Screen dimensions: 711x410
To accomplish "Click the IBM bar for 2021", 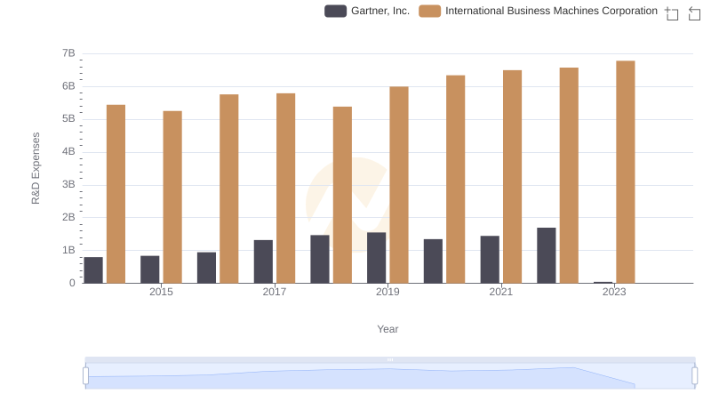I will 513,177.
